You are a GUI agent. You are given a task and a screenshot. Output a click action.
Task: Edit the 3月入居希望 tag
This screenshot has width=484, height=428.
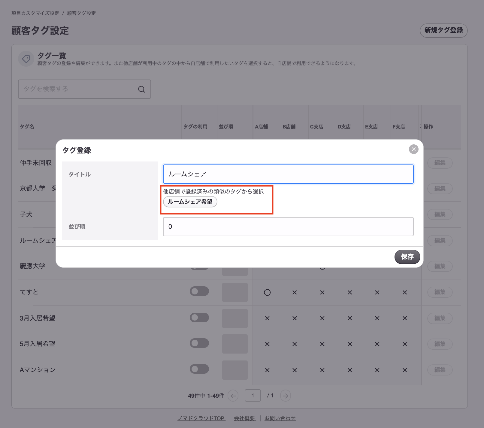pos(440,318)
